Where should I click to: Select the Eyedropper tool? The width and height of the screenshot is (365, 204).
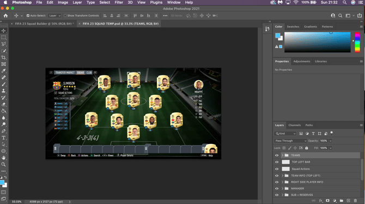point(3,71)
